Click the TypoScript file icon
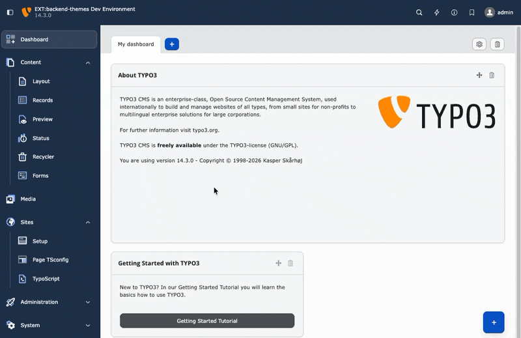This screenshot has height=338, width=521. 22,279
